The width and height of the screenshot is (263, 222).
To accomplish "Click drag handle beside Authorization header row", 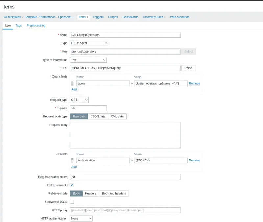I will 72,160.
